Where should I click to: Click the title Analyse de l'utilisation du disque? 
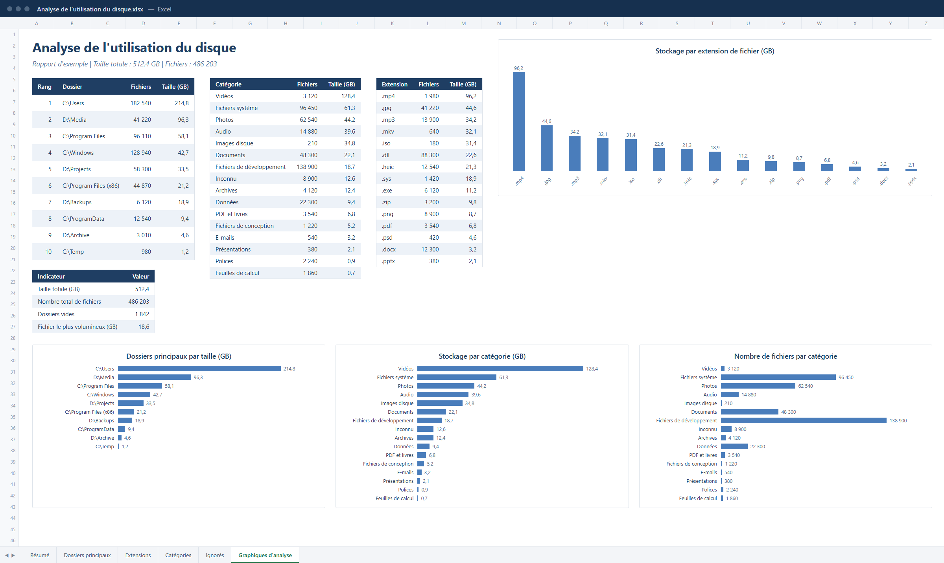(134, 48)
